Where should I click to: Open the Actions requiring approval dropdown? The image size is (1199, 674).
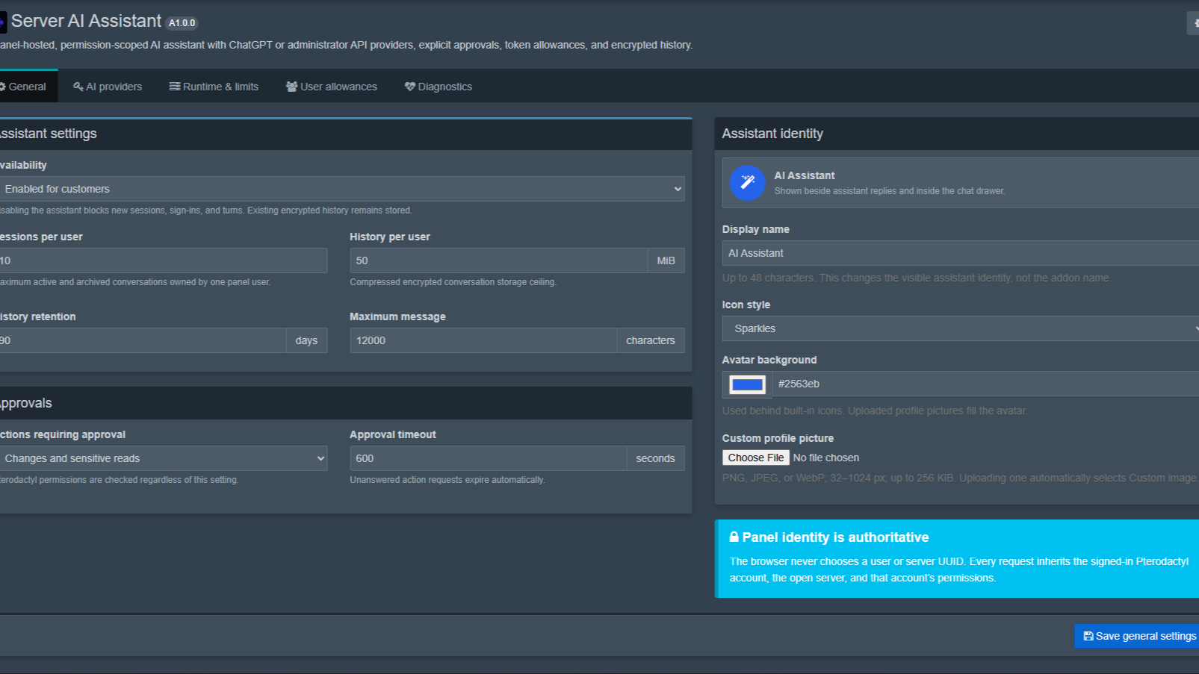click(164, 458)
